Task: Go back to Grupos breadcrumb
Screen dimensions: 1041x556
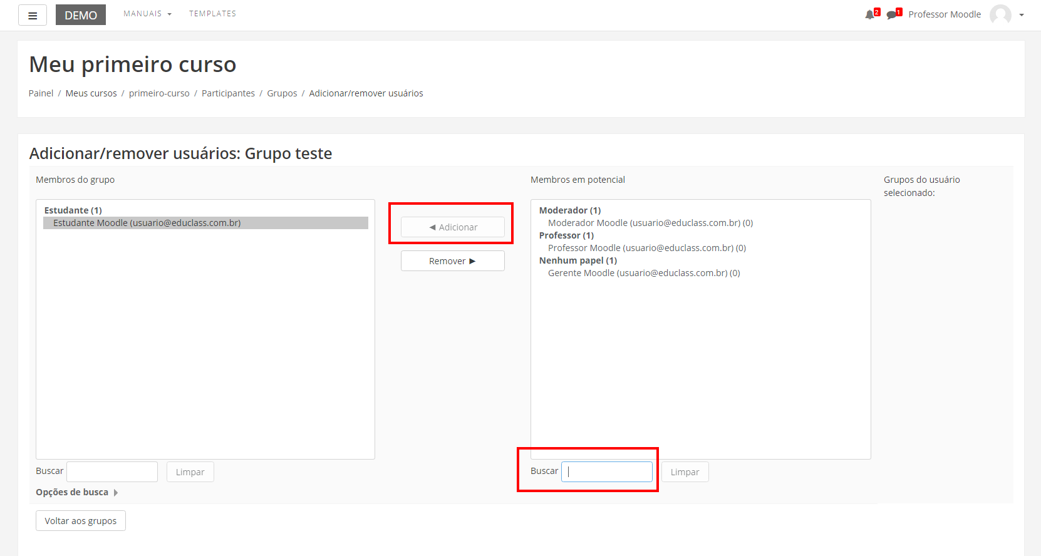Action: (x=282, y=93)
